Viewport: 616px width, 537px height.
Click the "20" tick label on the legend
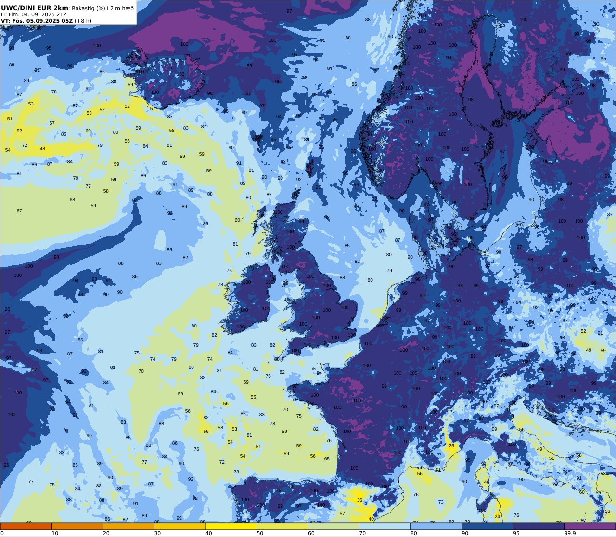click(x=106, y=533)
